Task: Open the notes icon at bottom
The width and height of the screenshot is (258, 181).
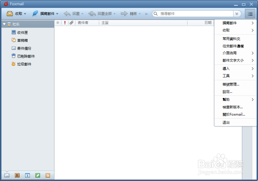Action: 37,175
